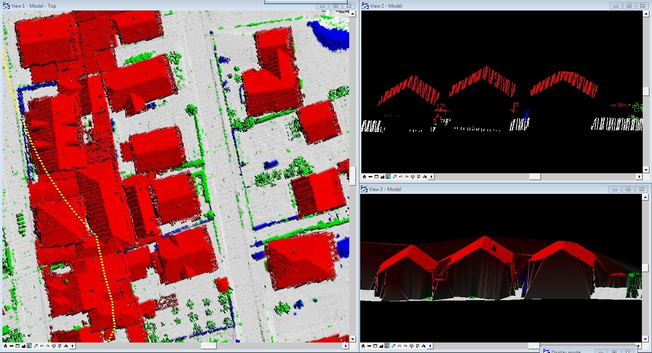
Task: Click the Fit View mountain icon in View 2
Action: coord(382,176)
